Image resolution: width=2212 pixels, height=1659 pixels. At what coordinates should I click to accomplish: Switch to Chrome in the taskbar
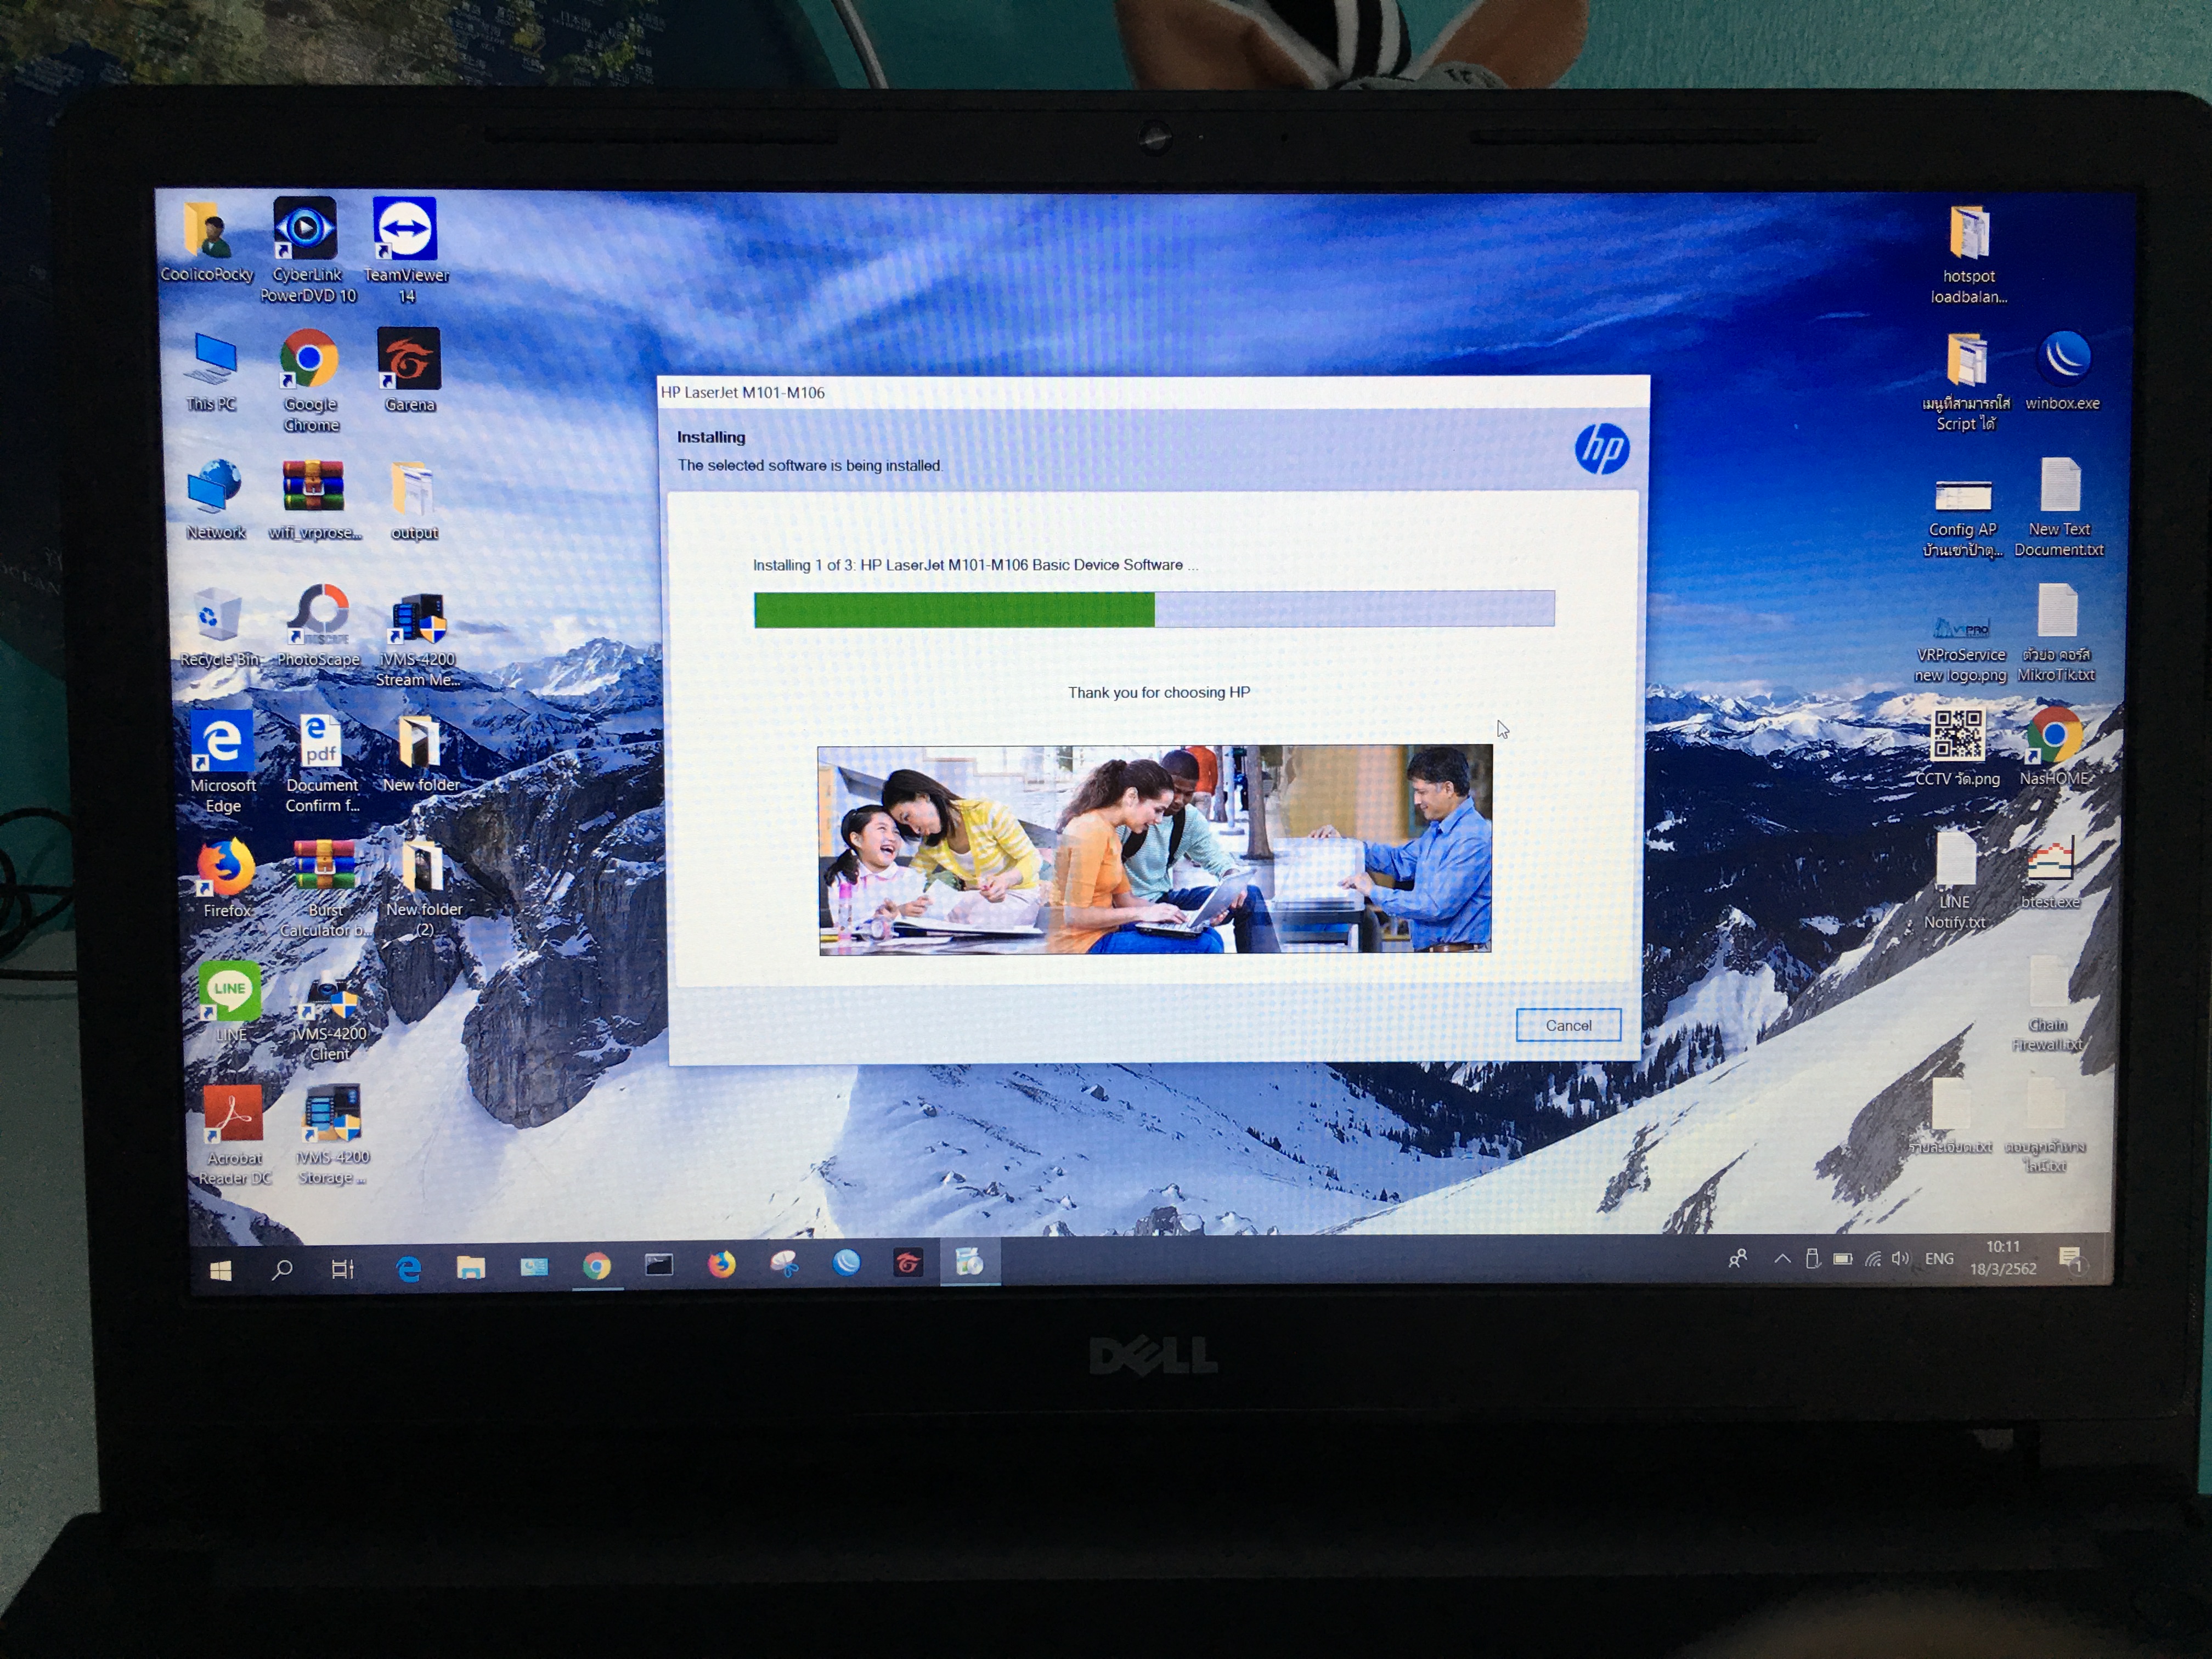596,1267
